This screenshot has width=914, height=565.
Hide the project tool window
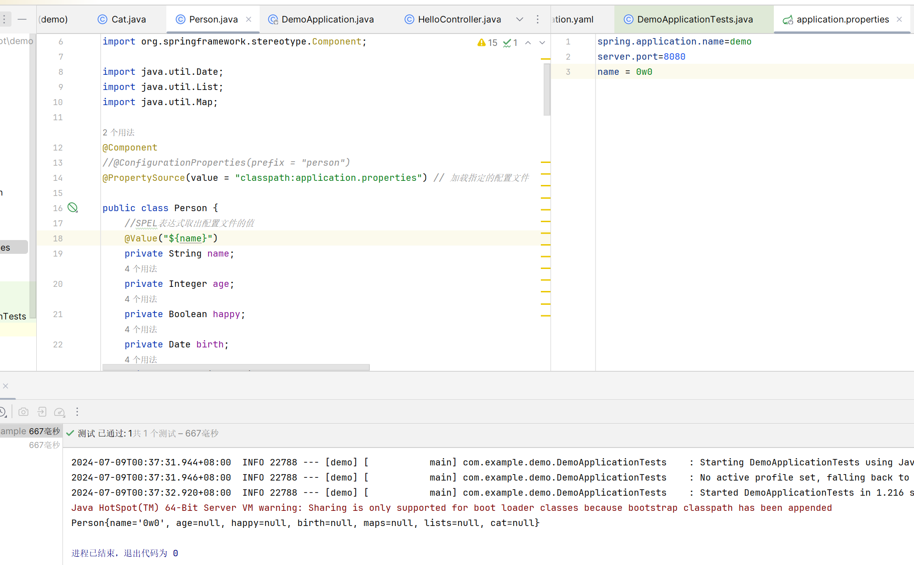point(22,19)
